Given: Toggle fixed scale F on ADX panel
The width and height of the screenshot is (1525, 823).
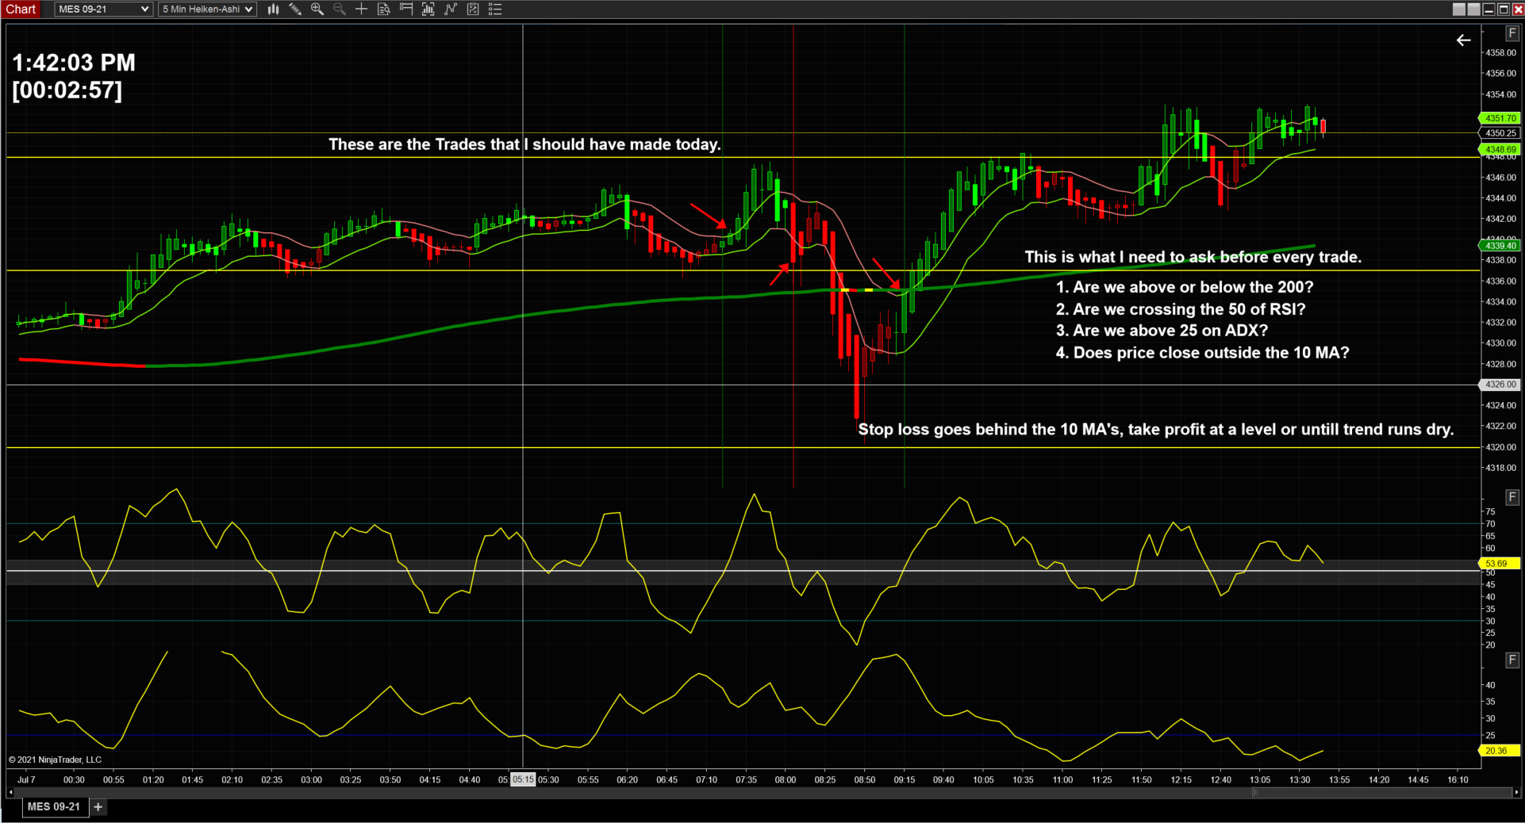Looking at the screenshot, I should (x=1512, y=660).
